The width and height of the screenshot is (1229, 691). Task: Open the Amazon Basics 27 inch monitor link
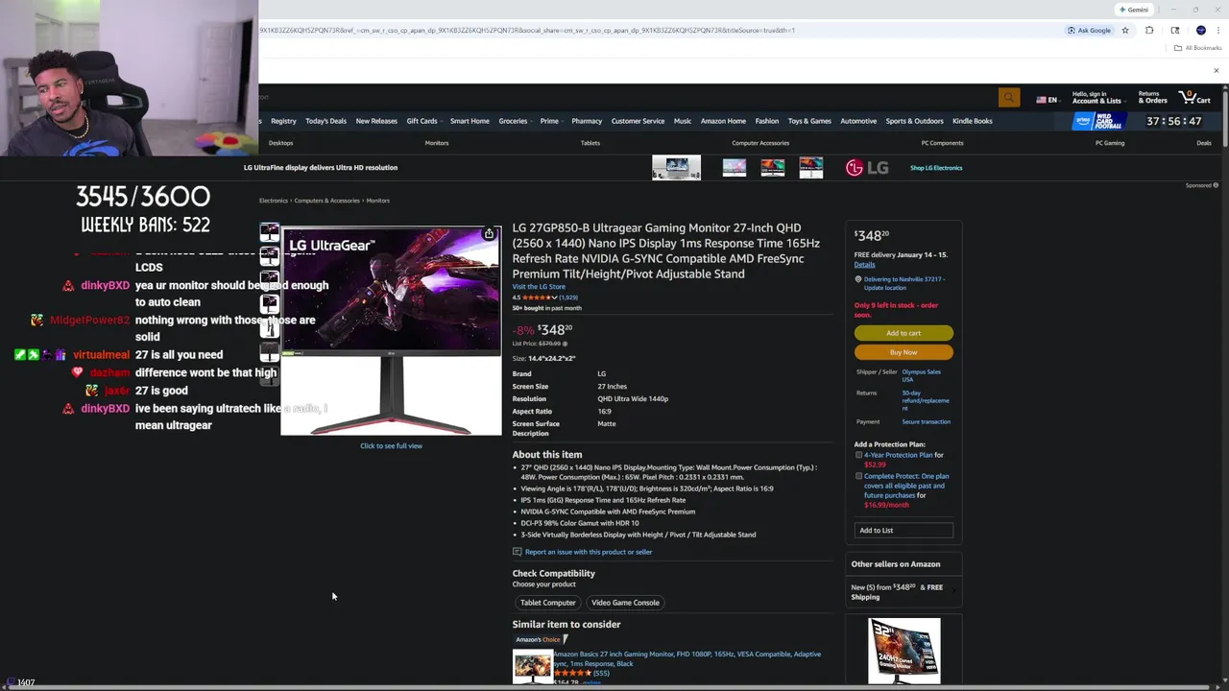(687, 658)
